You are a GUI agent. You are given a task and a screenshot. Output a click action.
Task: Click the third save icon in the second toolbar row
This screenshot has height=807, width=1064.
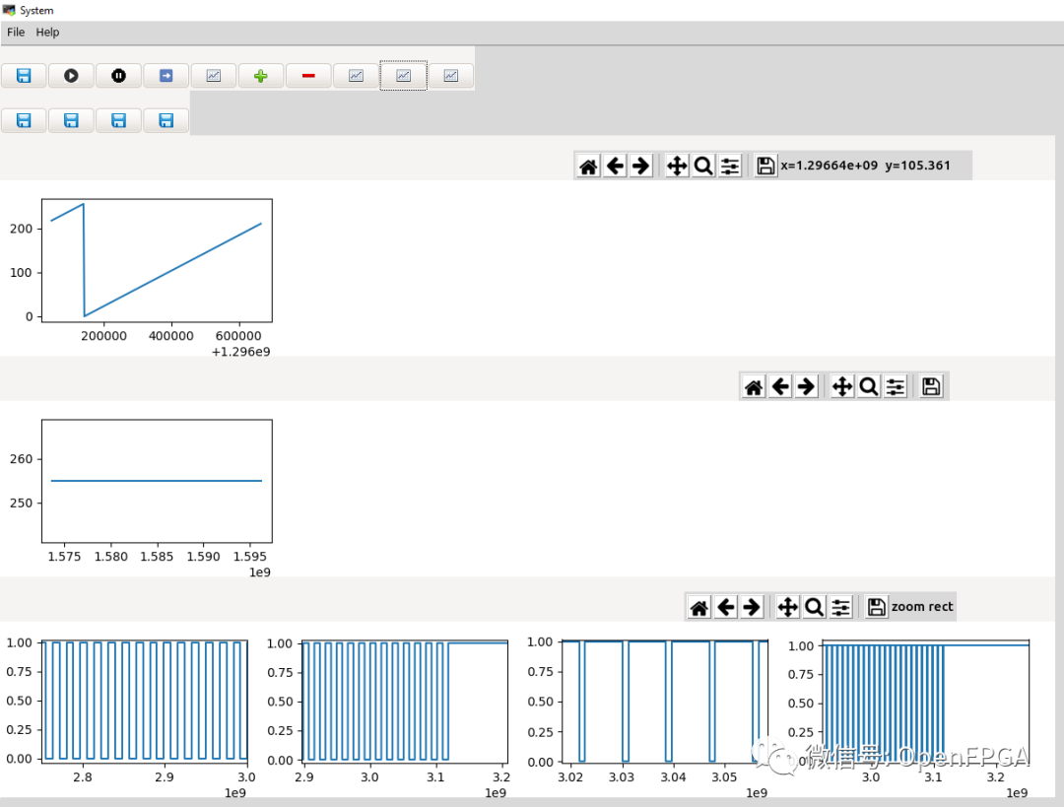[119, 121]
